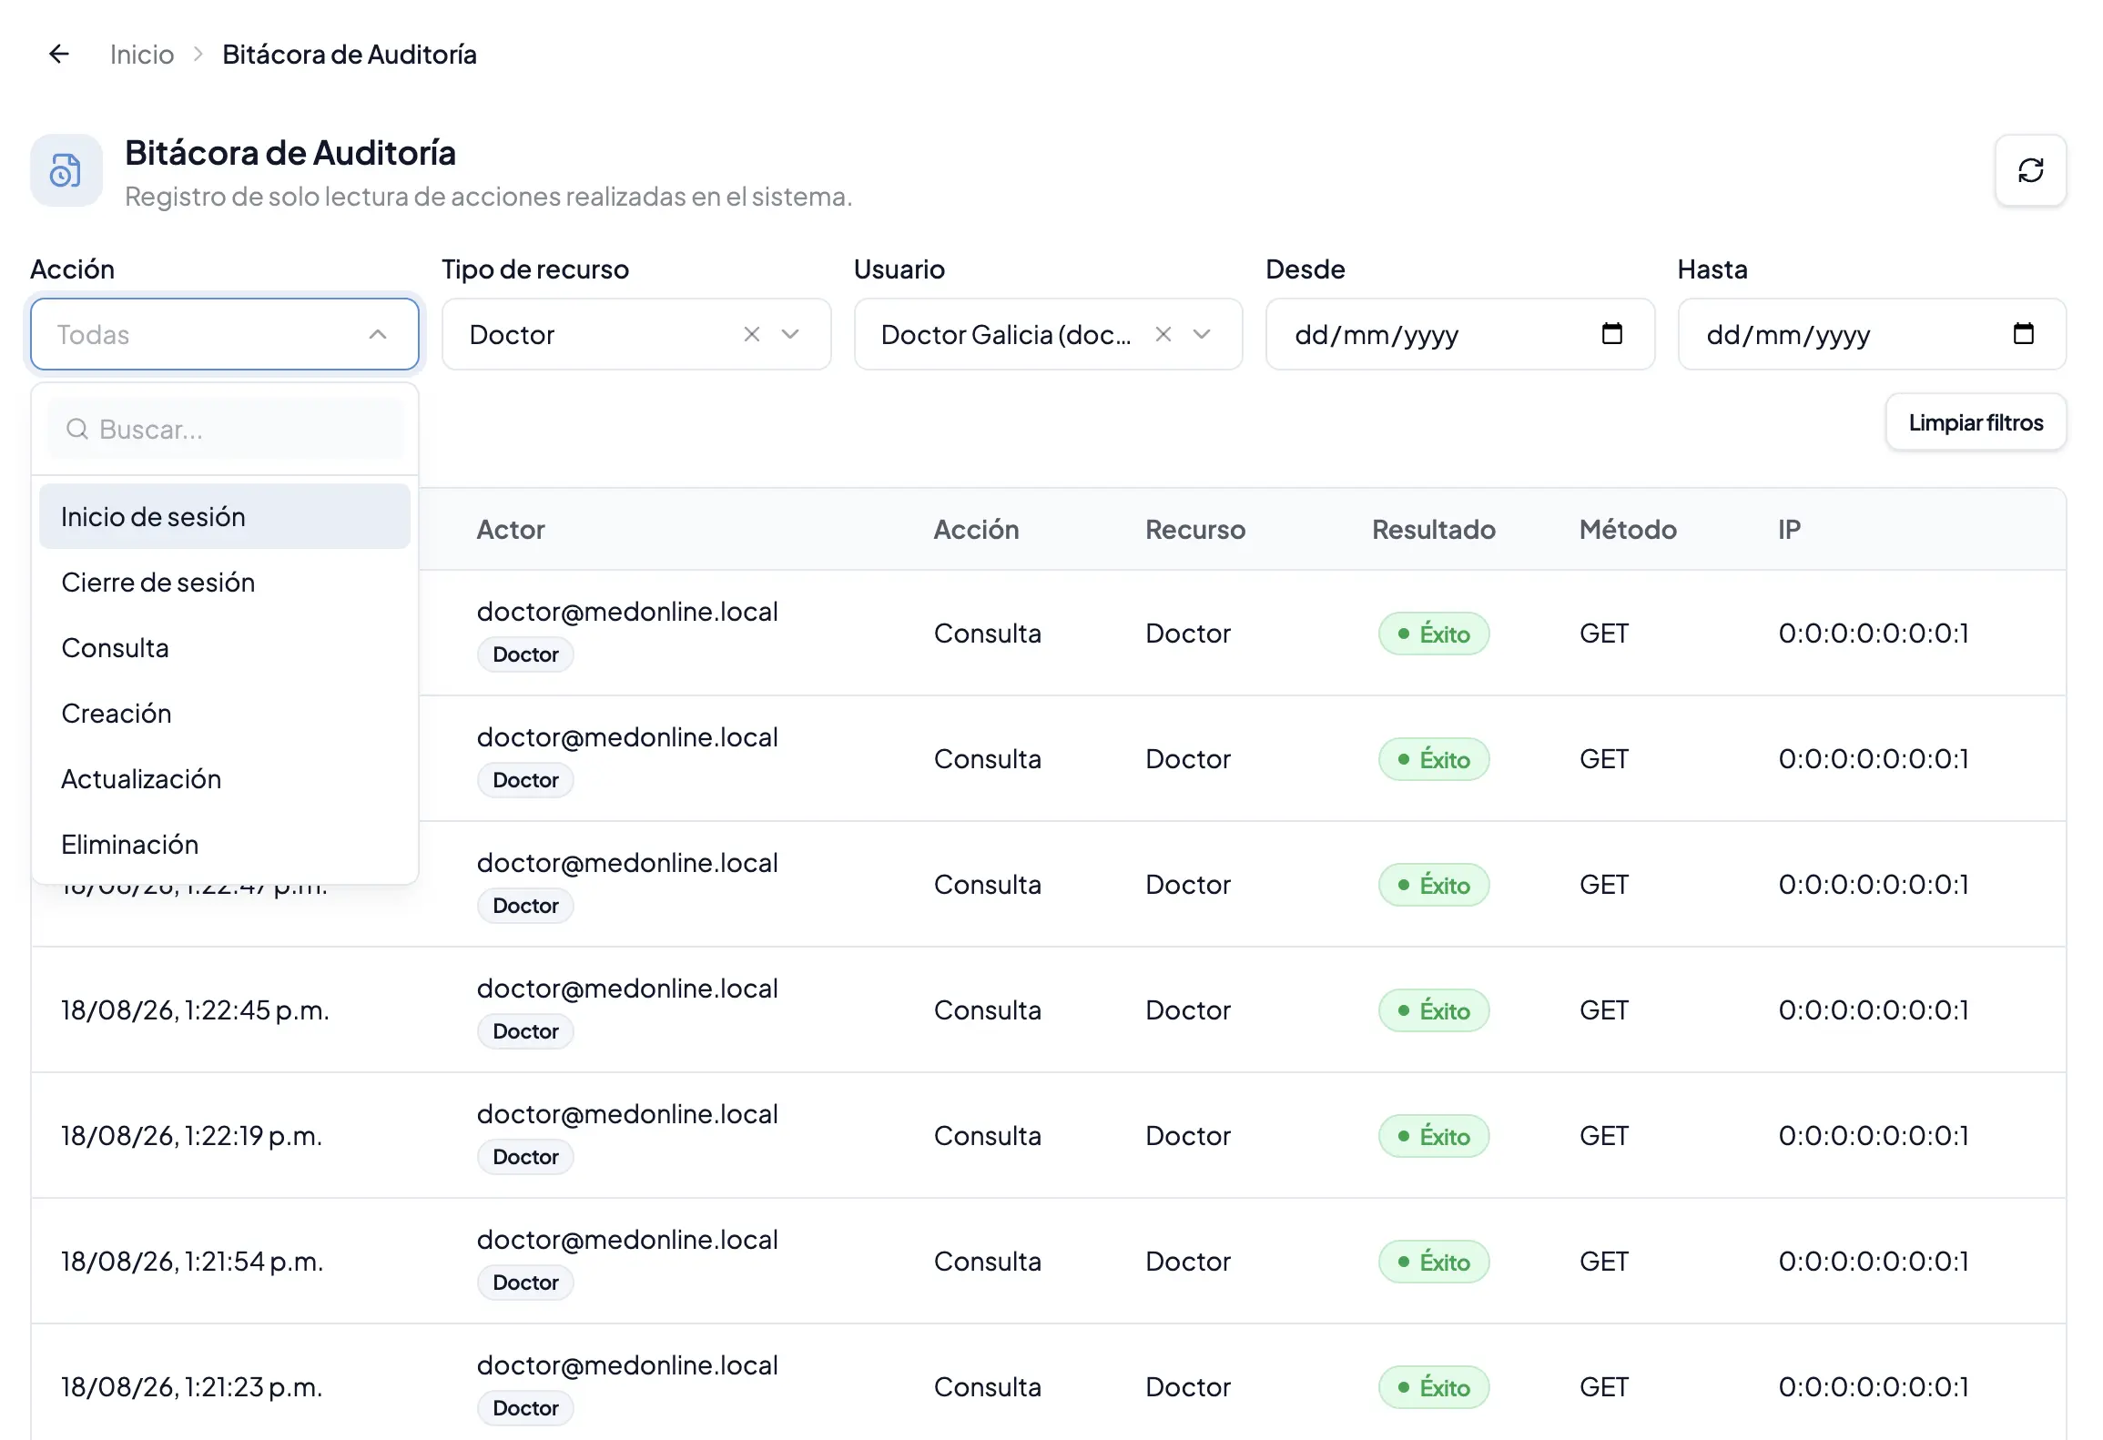The image size is (2103, 1440).
Task: Clear the Doctor Galicia user selection
Action: pos(1163,334)
